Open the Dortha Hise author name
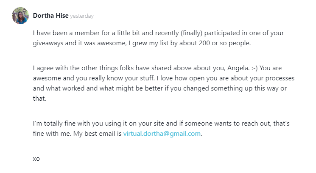Screen dimensions: 316x173 [50, 16]
